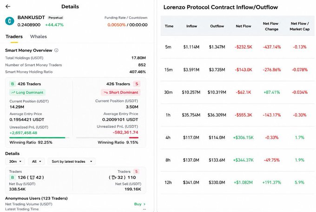Image resolution: width=316 pixels, height=212 pixels.
Task: Select the 30m row in the flow table
Action: [237, 93]
